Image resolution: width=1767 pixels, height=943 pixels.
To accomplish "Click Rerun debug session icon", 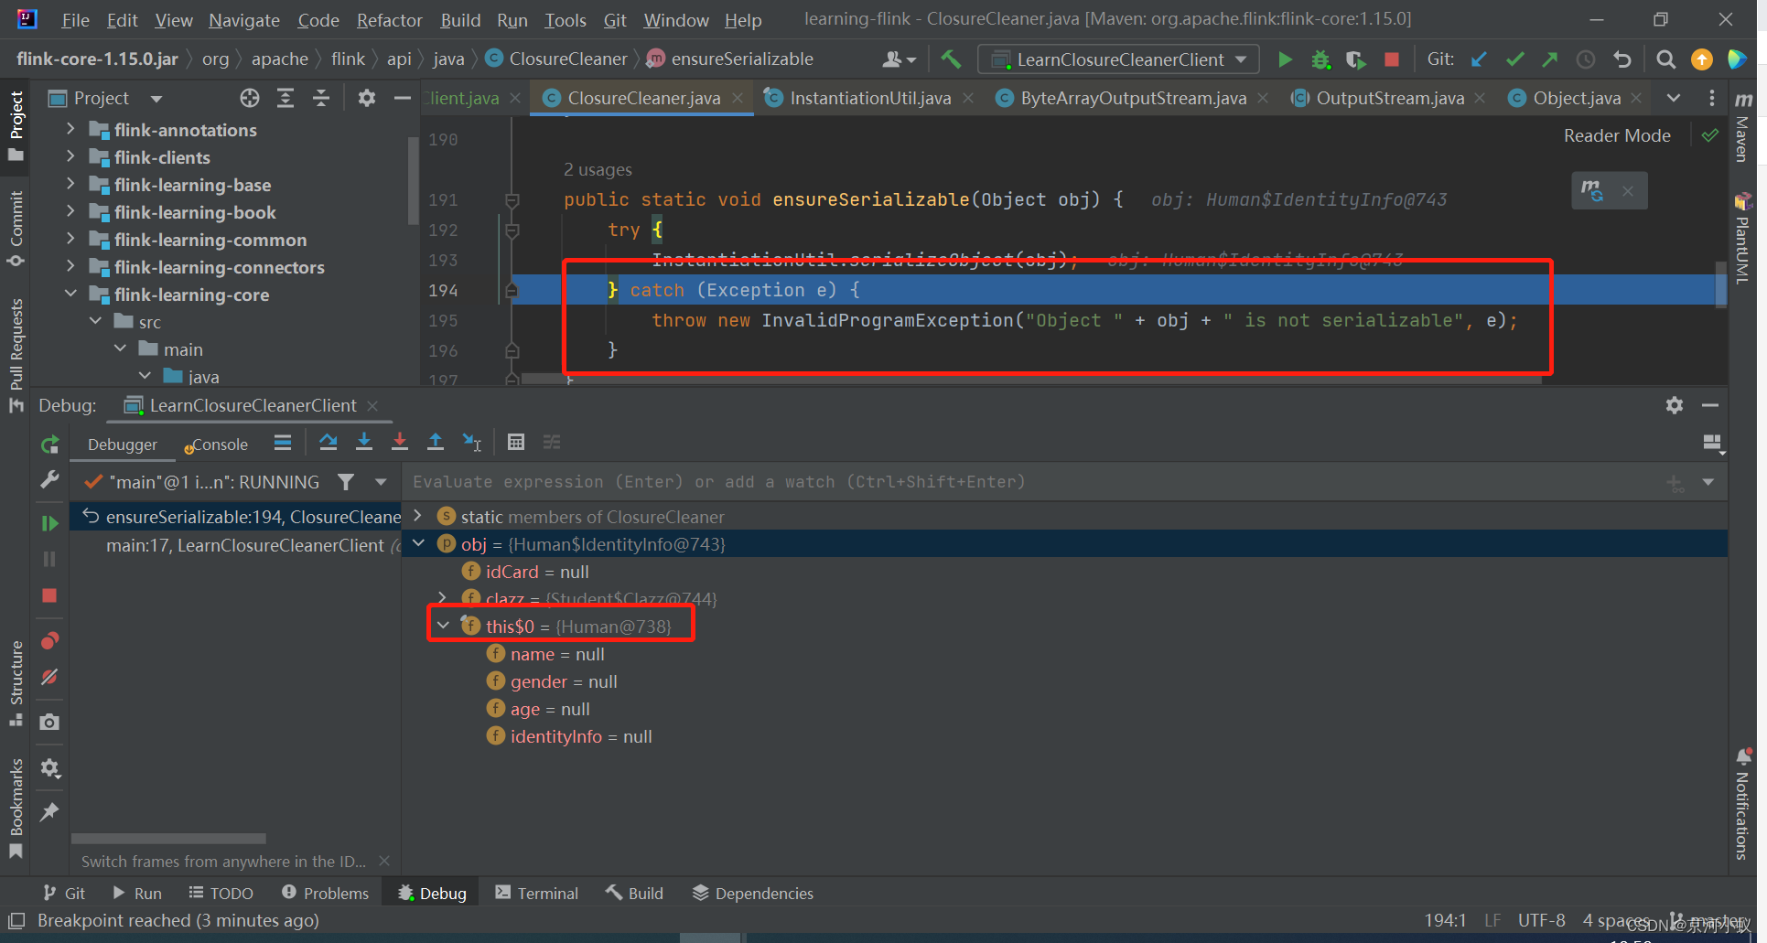I will (49, 445).
